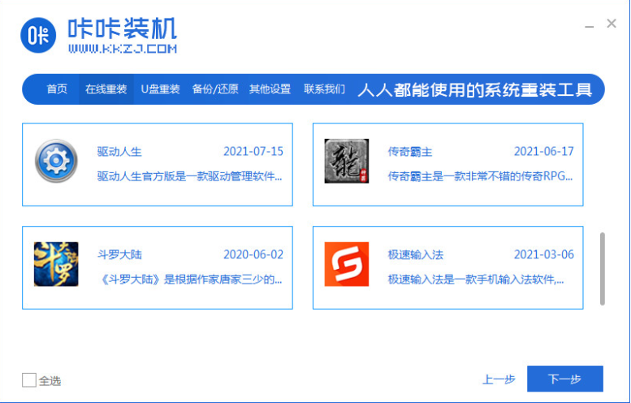Open the 备份/还原 tab
The width and height of the screenshot is (631, 403).
(215, 89)
